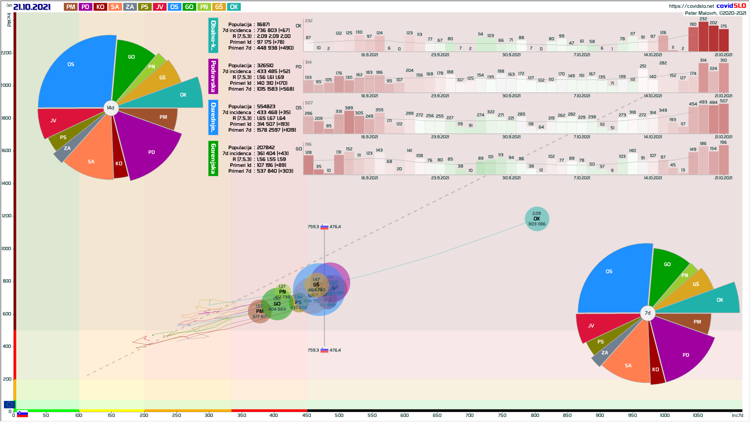Click the 14d pie chart center

pos(111,108)
